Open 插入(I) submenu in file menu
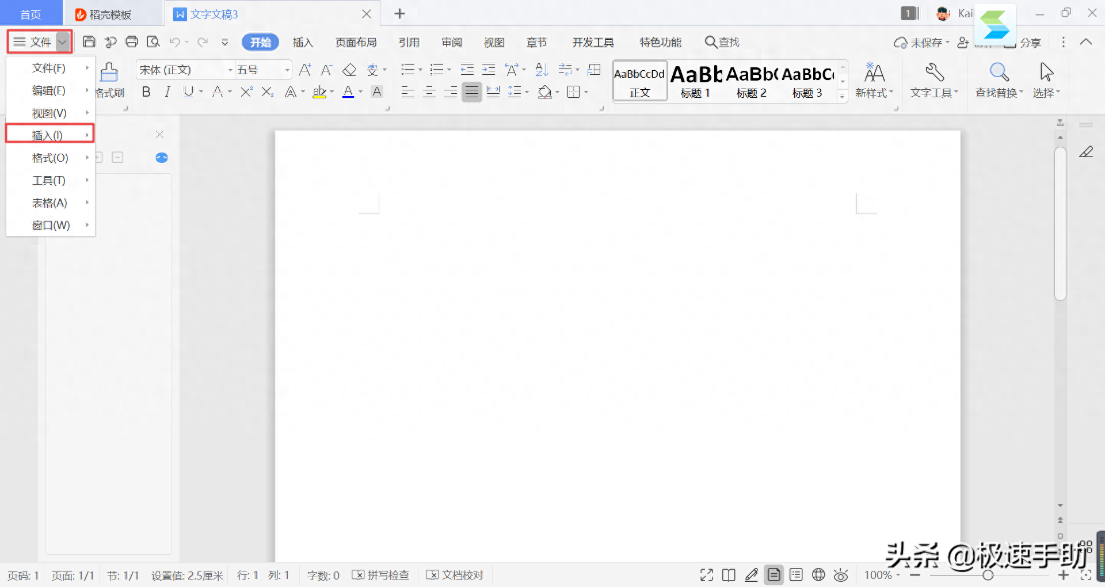1105x587 pixels. click(50, 135)
